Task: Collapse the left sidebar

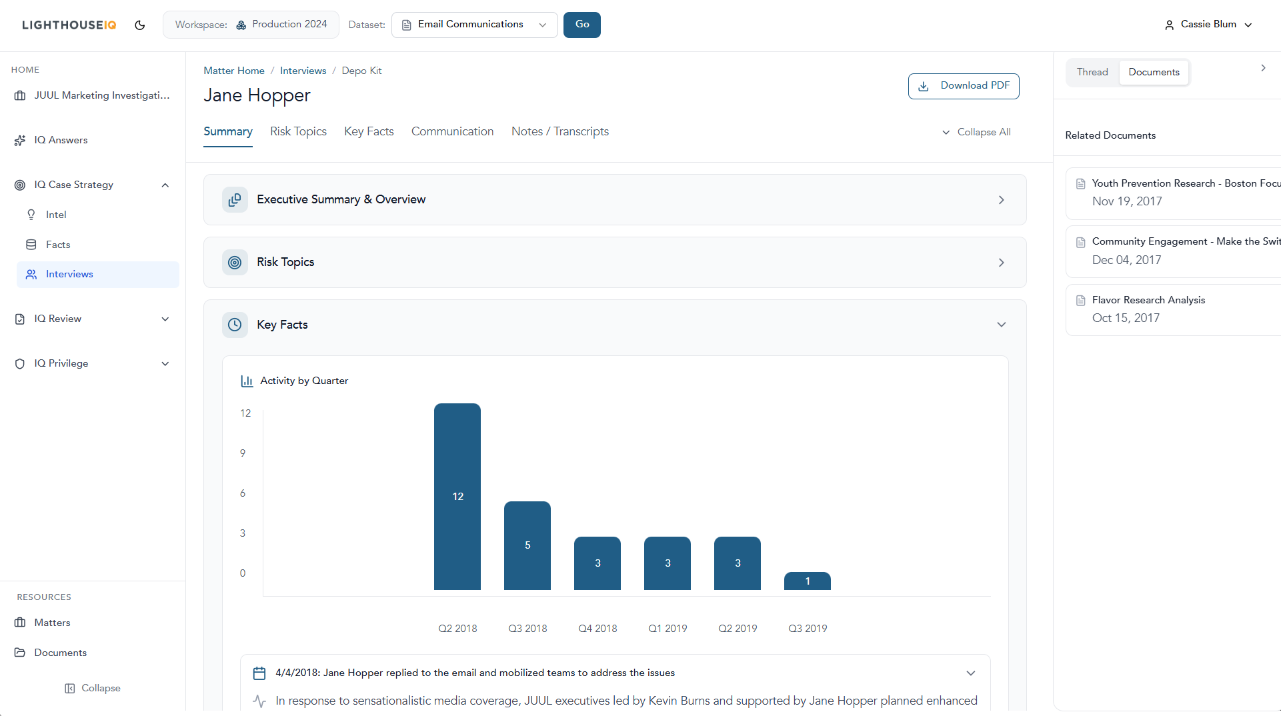Action: 93,688
